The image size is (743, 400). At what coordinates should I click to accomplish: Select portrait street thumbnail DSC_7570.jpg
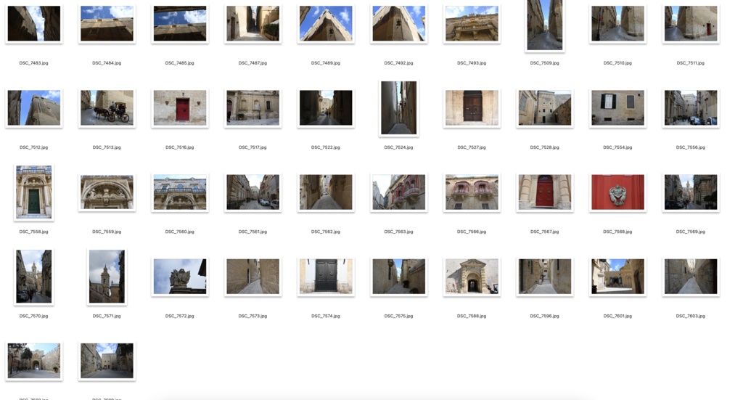pyautogui.click(x=33, y=277)
